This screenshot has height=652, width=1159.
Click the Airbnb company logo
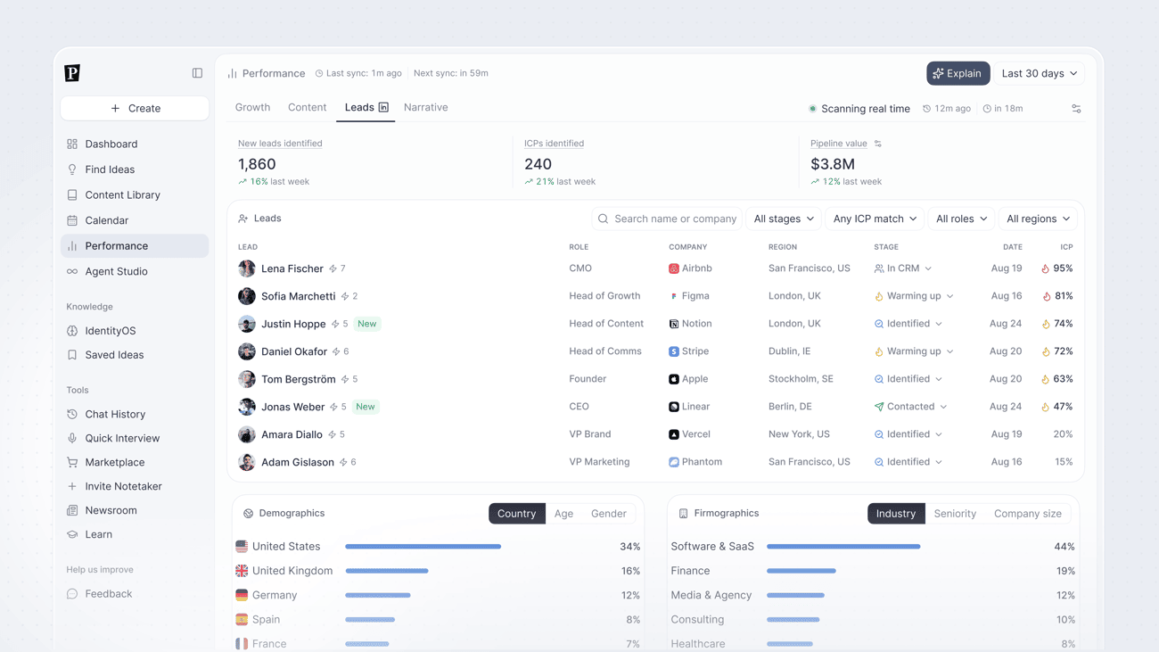coord(674,268)
